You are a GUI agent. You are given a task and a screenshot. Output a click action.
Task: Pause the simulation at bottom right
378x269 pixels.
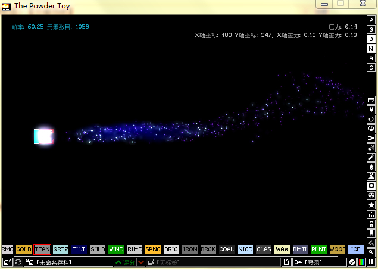click(x=371, y=262)
